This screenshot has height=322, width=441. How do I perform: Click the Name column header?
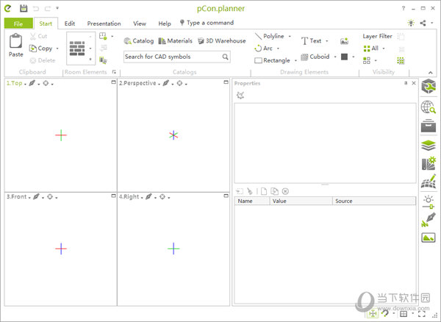pyautogui.click(x=252, y=201)
